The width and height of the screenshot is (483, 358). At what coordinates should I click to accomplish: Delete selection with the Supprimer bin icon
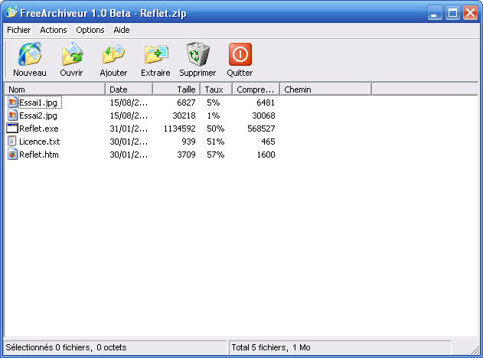pyautogui.click(x=197, y=54)
